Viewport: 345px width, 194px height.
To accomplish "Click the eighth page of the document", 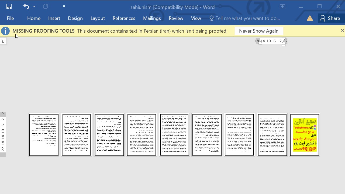I will pos(272,135).
